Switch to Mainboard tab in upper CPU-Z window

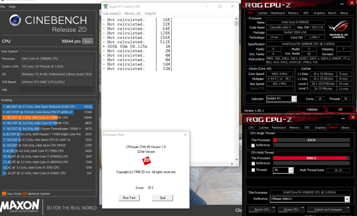click(277, 13)
